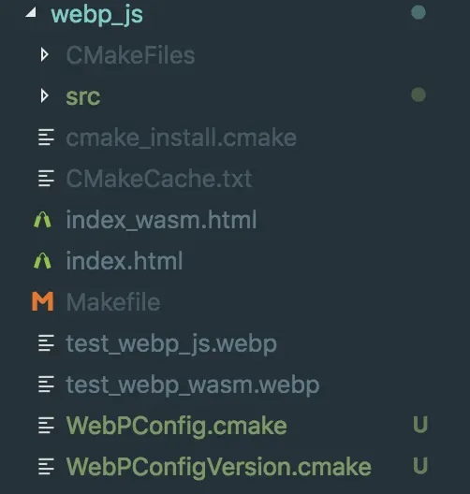Click the file icon beside WebPConfigVersion.cmake
This screenshot has height=494, width=470.
click(46, 467)
